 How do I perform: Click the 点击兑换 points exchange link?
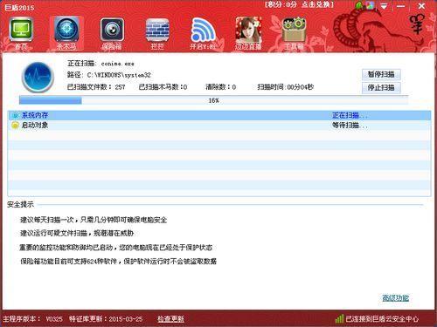[316, 4]
